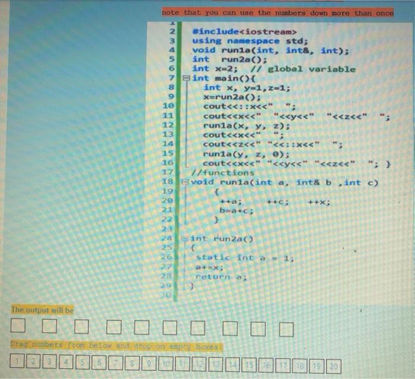Image resolution: width=415 pixels, height=379 pixels.
Task: Choose the number 6 tile
Action: [x=99, y=363]
